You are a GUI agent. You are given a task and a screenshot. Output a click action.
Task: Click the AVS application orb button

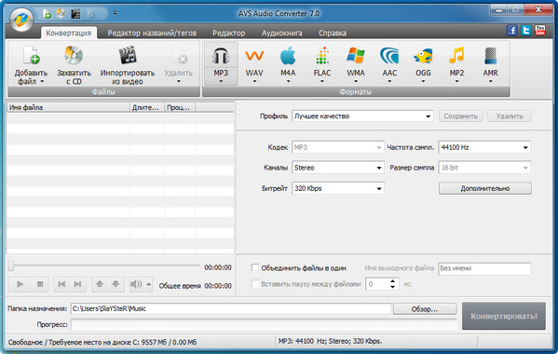click(x=21, y=20)
